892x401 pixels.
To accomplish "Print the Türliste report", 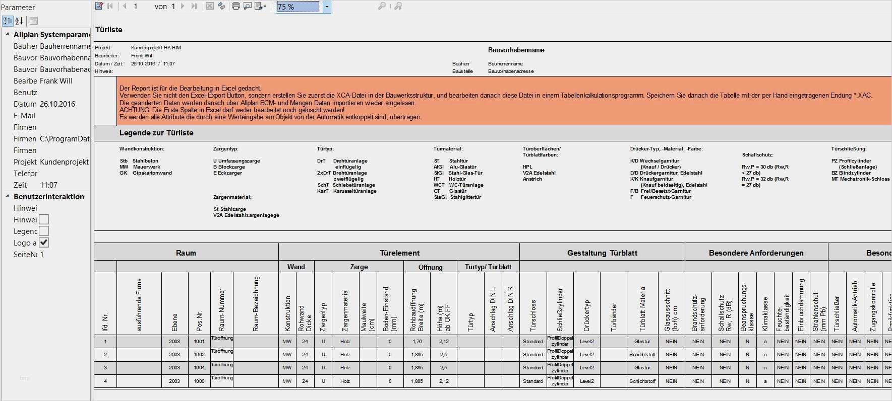I will pyautogui.click(x=235, y=6).
